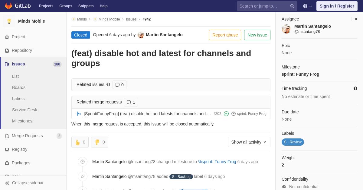Click the related merge requests count badge
The image size is (363, 190).
pos(131,102)
